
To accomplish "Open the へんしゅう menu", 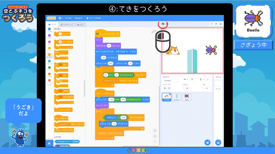I will [78, 18].
